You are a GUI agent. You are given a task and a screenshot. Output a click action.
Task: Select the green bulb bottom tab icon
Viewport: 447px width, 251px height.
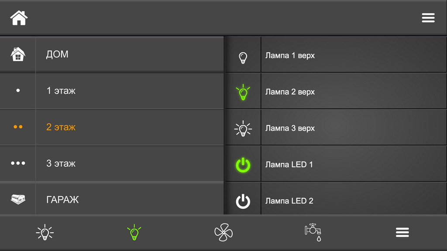click(134, 233)
